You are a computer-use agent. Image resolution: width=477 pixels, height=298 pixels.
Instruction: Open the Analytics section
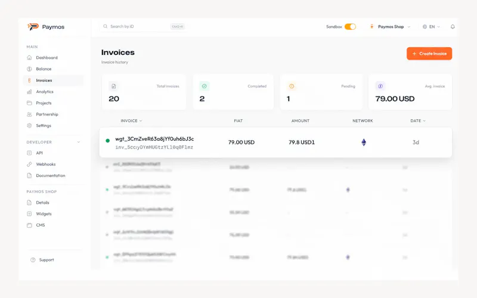pos(53,92)
